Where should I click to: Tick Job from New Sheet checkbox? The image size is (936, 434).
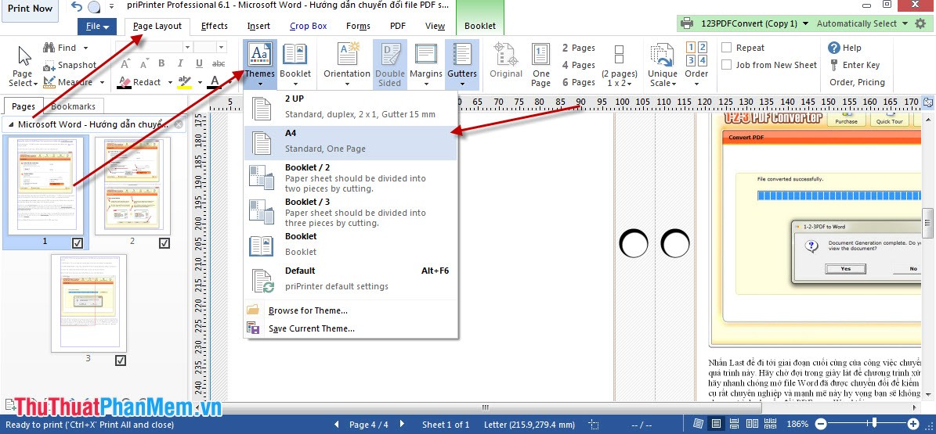[x=727, y=65]
